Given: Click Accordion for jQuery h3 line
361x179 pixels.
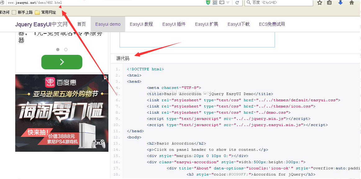Looking at the screenshot, I should [x=251, y=174].
